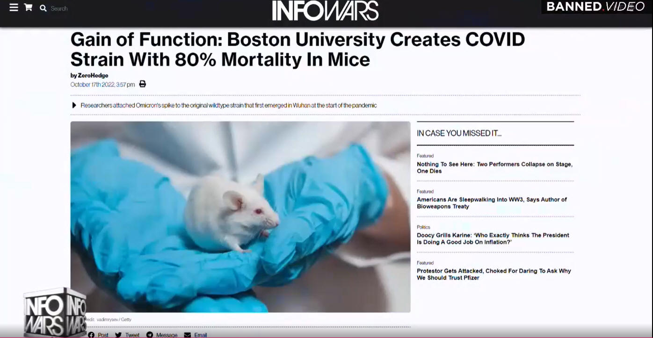Open 'Doocy Grills Karine' story
The width and height of the screenshot is (653, 338).
point(493,238)
